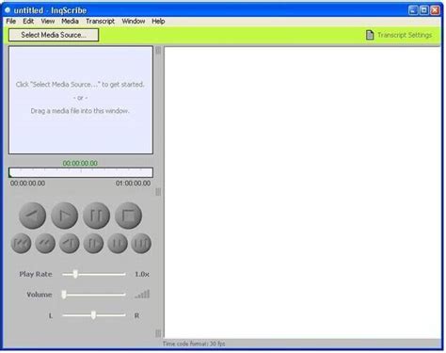Close the InqScribe window
The width and height of the screenshot is (446, 353).
pyautogui.click(x=435, y=10)
